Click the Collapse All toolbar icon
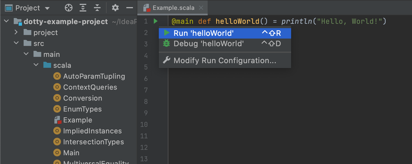The height and width of the screenshot is (164, 412). [97, 8]
